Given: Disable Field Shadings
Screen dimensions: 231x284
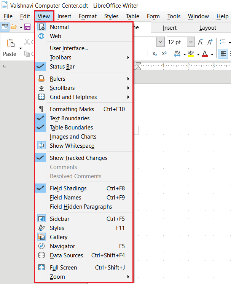Looking at the screenshot, I should coord(84,188).
